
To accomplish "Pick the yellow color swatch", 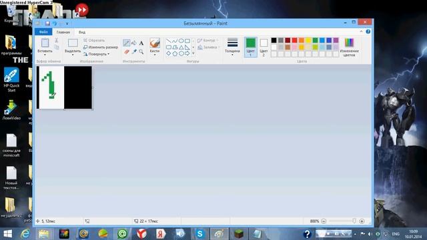I will (308, 40).
